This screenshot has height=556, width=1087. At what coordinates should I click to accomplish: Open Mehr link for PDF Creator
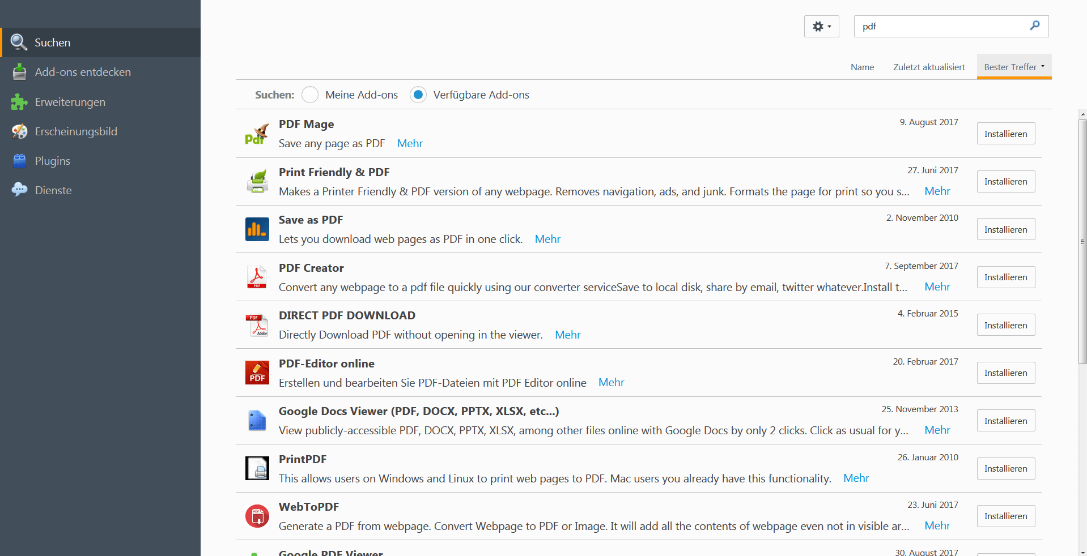coord(937,286)
